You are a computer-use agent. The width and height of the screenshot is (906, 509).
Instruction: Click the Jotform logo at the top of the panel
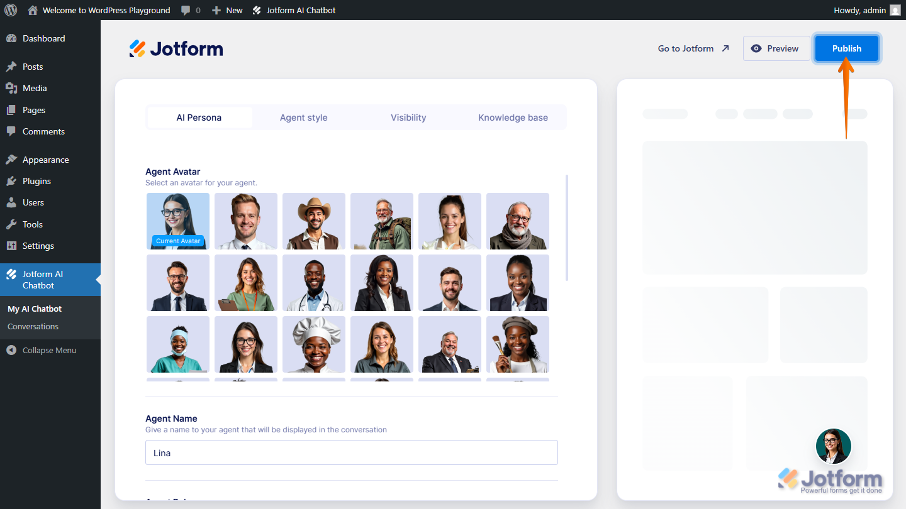tap(176, 48)
